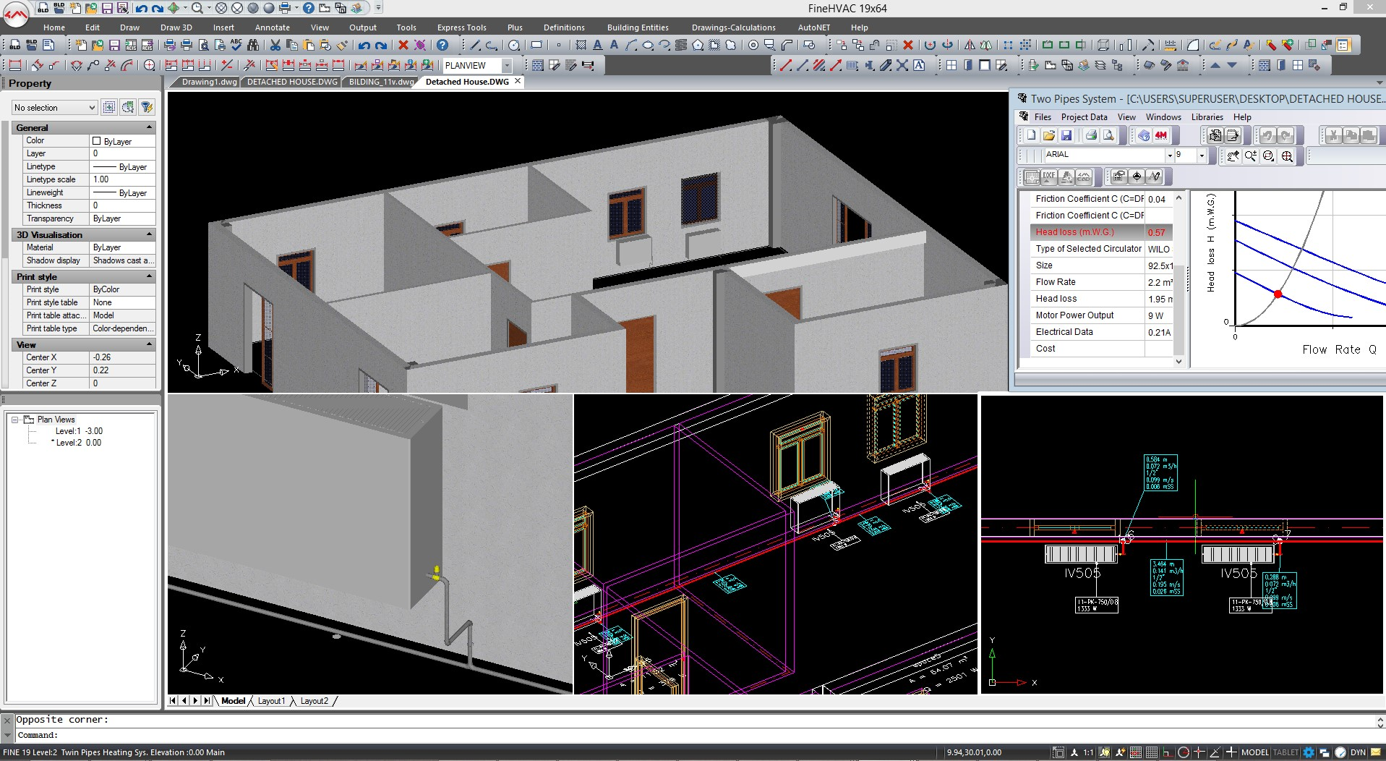The image size is (1386, 761).
Task: Switch to BILDING_11v.dwg drawing tab
Action: 381,82
